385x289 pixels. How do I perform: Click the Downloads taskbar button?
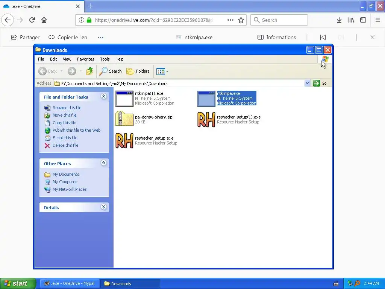coord(130,283)
